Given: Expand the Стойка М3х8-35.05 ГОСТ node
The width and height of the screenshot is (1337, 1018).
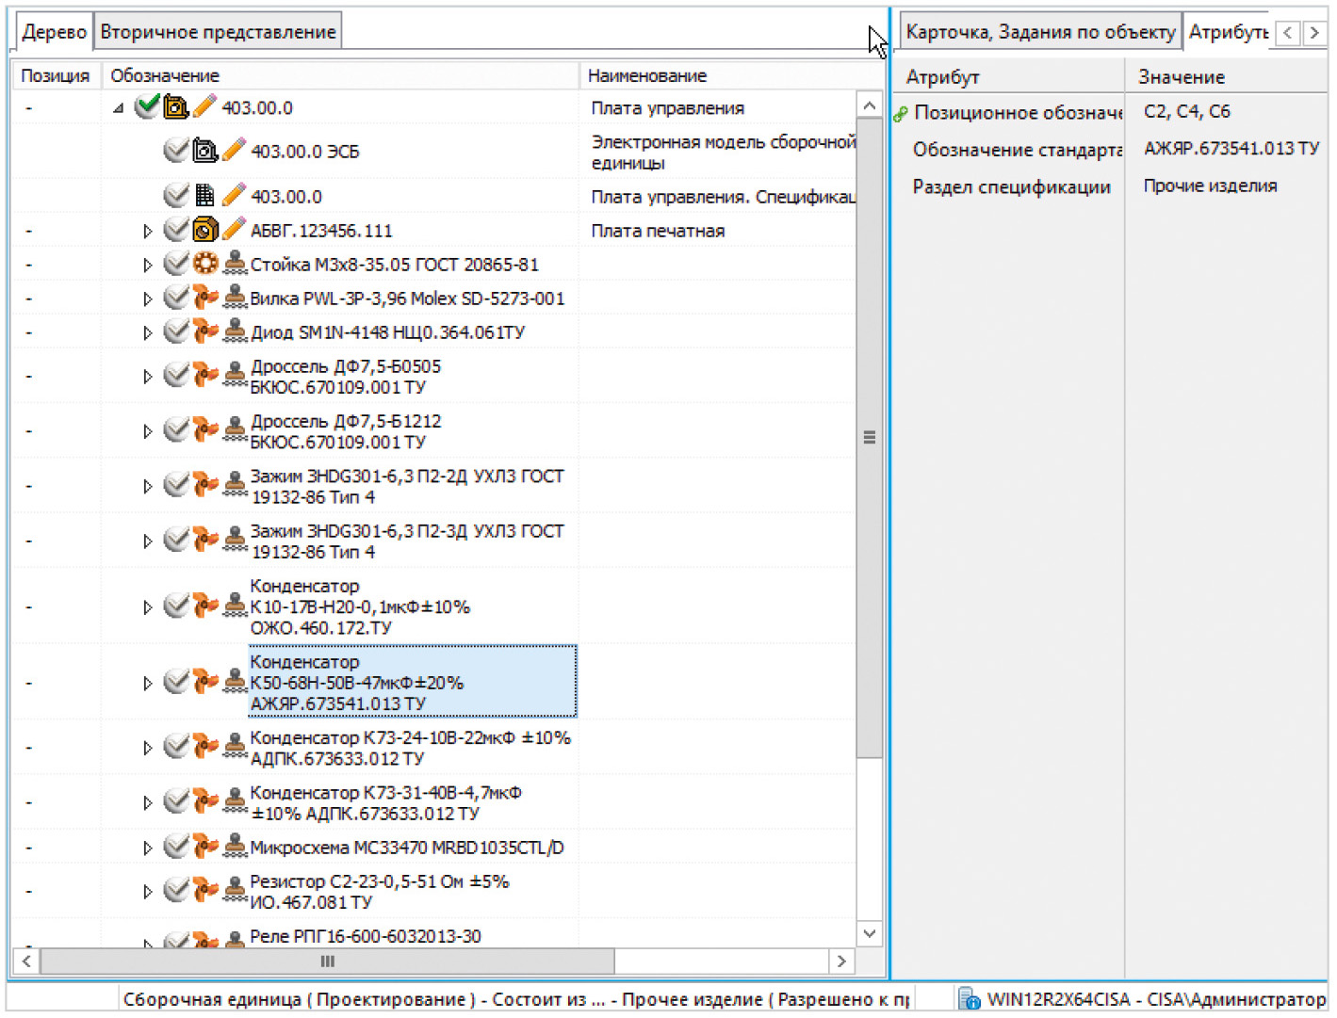Looking at the screenshot, I should click(x=147, y=265).
